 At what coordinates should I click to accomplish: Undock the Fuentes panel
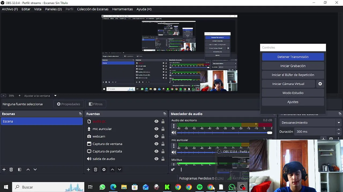coord(165,114)
